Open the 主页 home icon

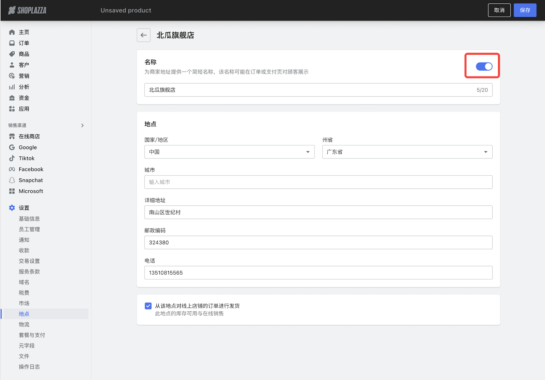click(12, 32)
